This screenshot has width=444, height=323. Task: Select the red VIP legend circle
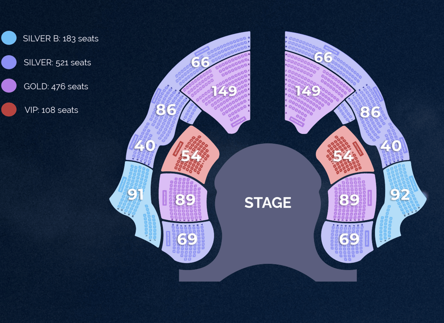(9, 110)
